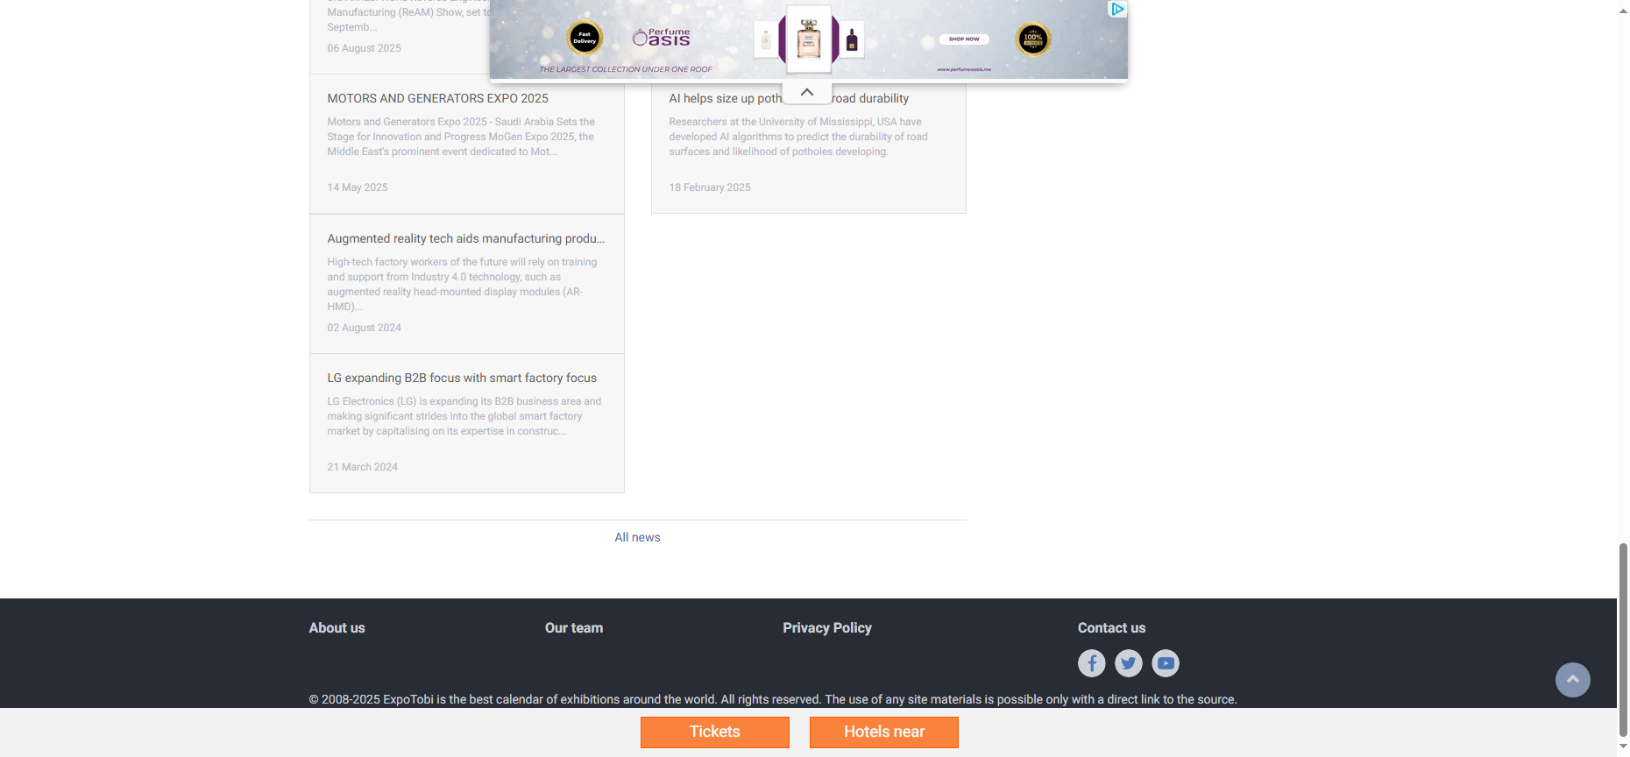
Task: Click the scroll-to-top arrow button
Action: click(1572, 680)
